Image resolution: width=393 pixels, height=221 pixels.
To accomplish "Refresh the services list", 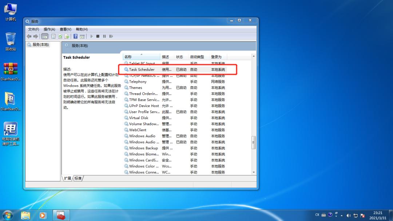I will click(60, 36).
